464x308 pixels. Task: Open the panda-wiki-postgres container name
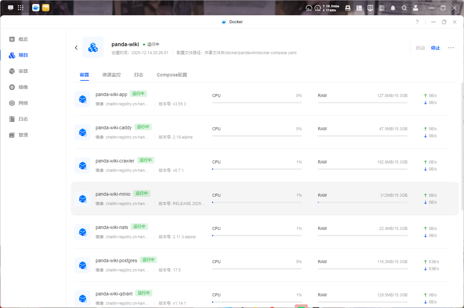116,260
